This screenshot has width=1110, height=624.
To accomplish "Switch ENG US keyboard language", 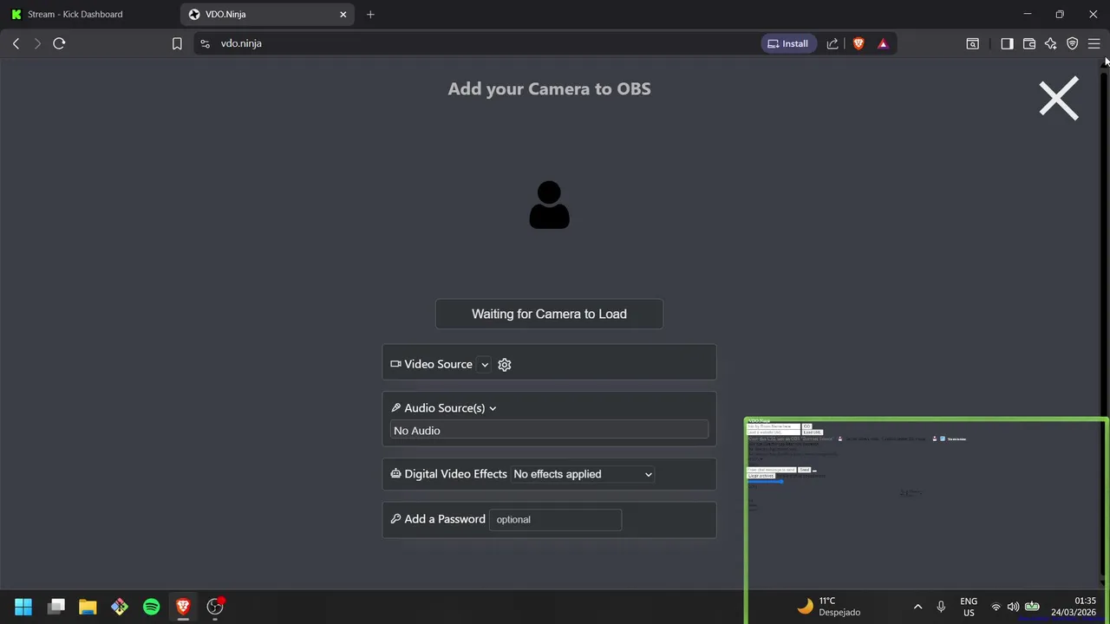I will [x=969, y=607].
